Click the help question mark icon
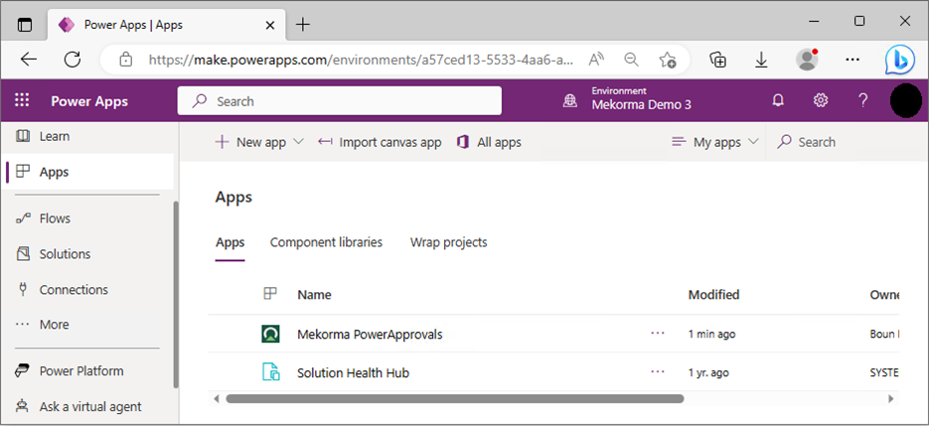The height and width of the screenshot is (426, 929). (863, 101)
